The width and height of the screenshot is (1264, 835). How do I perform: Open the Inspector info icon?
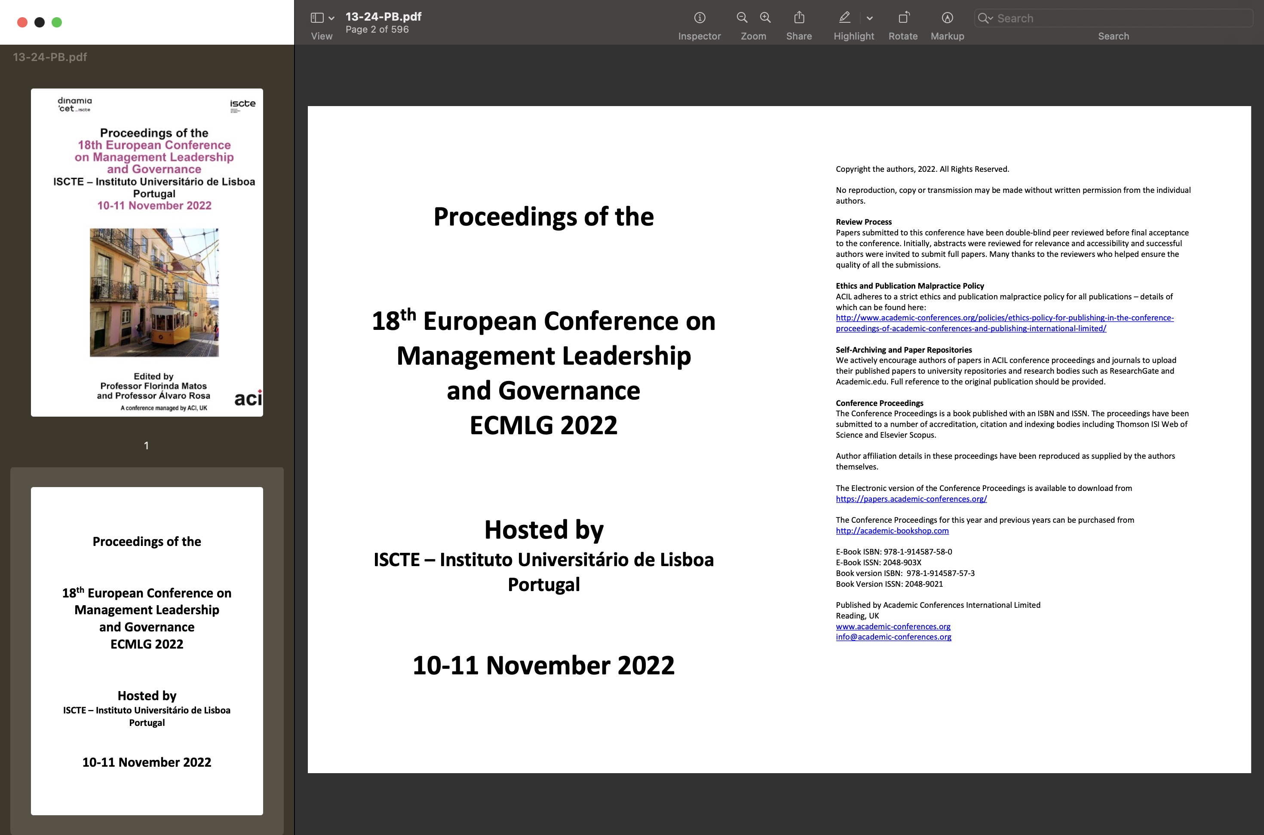pos(699,18)
